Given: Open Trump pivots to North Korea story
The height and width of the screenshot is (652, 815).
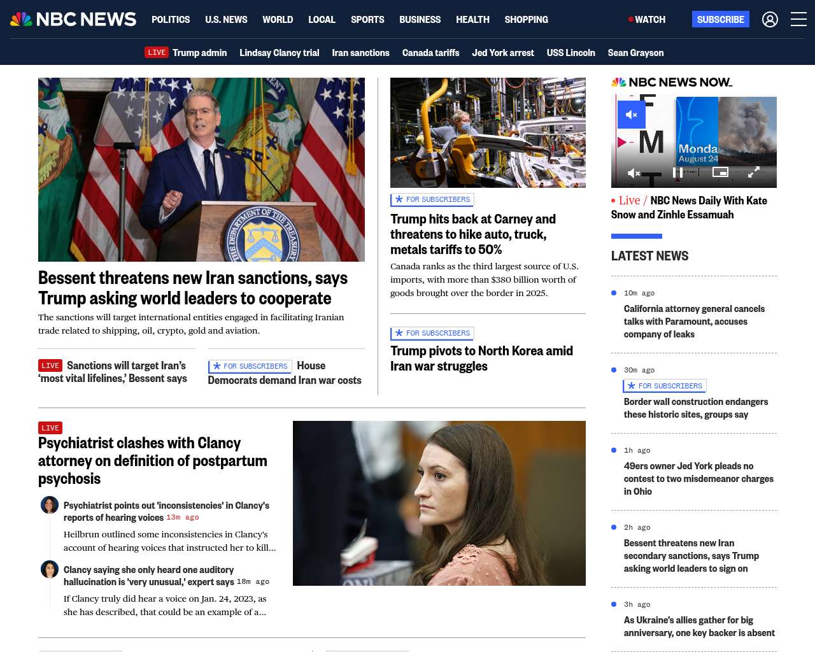Looking at the screenshot, I should click(481, 358).
